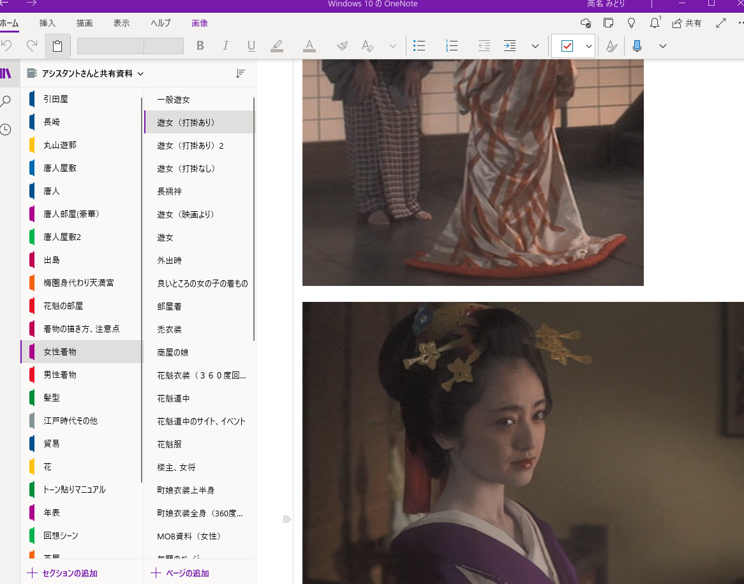Select the 唐人部屋(豪華) section
Image resolution: width=744 pixels, height=584 pixels.
[82, 214]
